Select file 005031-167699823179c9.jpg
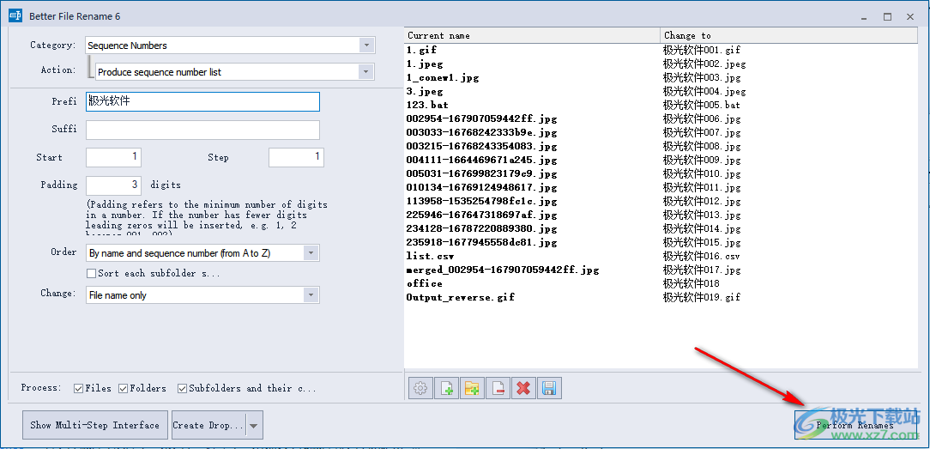The width and height of the screenshot is (930, 449). 481,173
